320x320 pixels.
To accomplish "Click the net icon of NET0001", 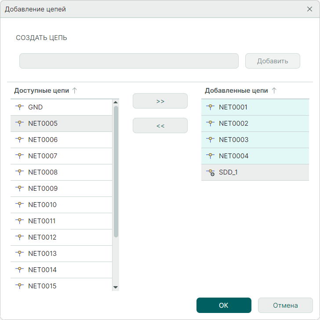I will [210, 107].
